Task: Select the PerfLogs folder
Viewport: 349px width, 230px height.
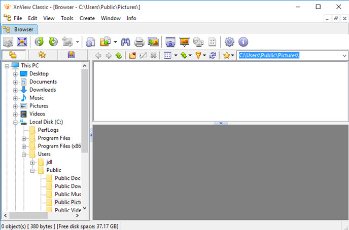Action: click(48, 130)
